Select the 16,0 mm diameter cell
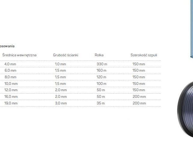This screenshot has height=155, width=193. [11, 97]
